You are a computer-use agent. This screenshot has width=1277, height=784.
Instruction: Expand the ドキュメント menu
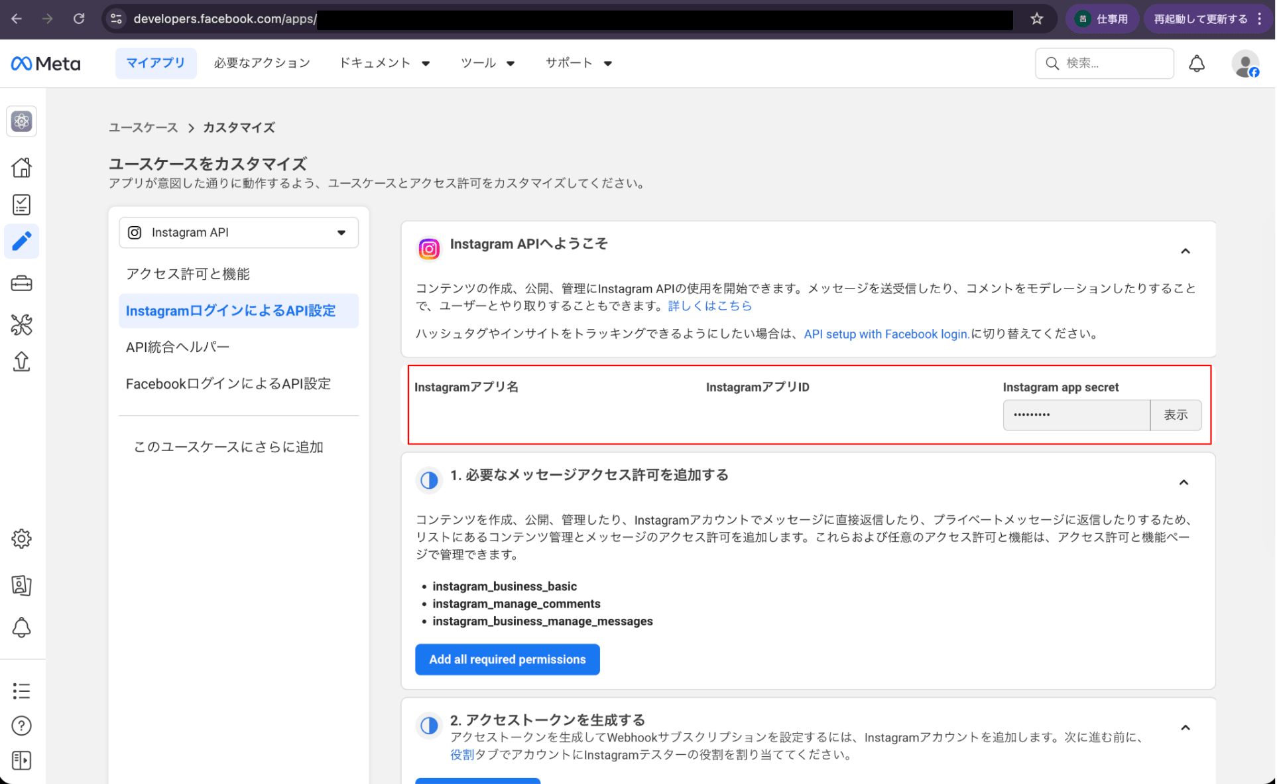point(384,63)
